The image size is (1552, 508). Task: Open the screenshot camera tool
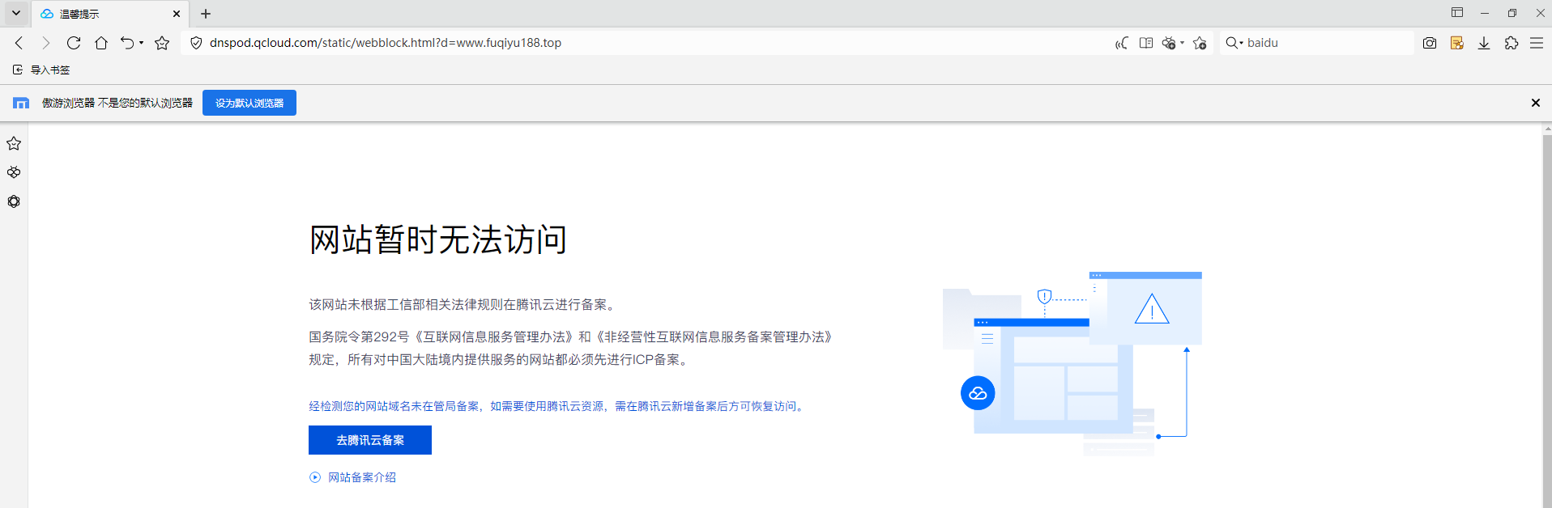pyautogui.click(x=1430, y=43)
